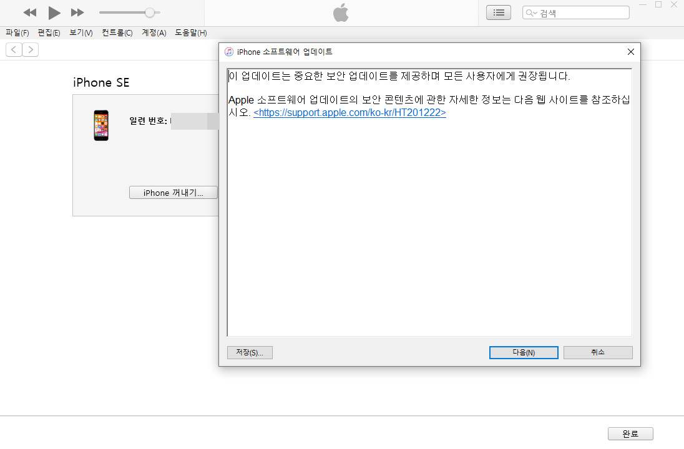Viewport: 684px width, 449px height.
Task: Open the search magnifier dropdown
Action: (x=531, y=13)
